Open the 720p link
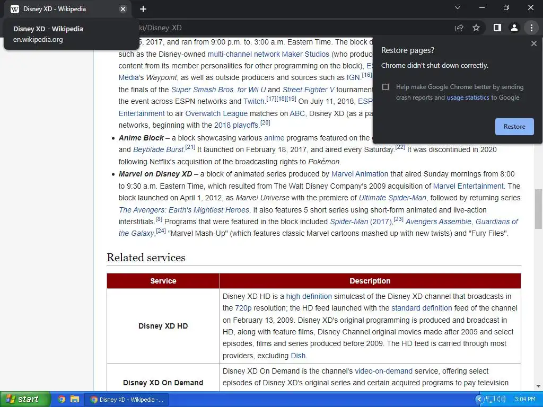 (243, 308)
